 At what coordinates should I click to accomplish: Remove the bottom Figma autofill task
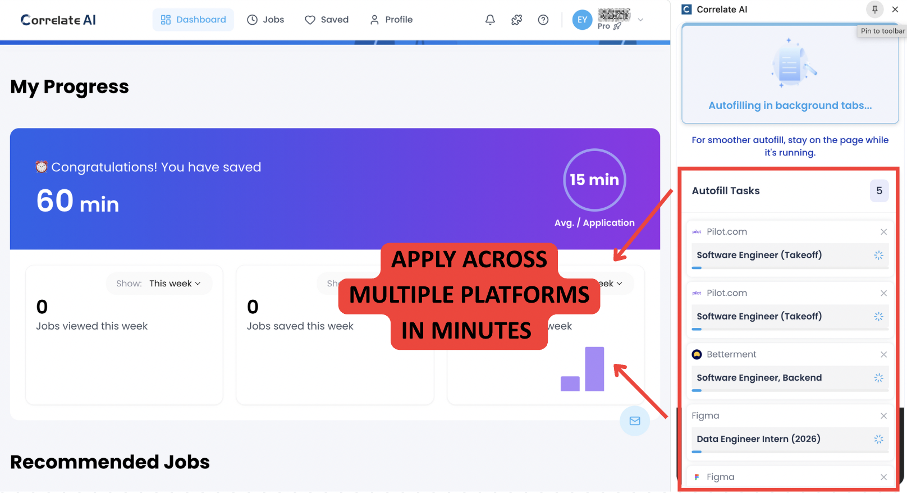point(883,477)
